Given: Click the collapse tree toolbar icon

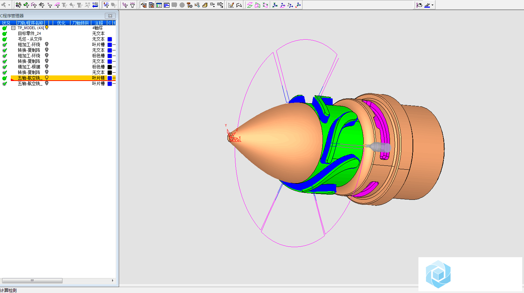Looking at the screenshot, I should pyautogui.click(x=212, y=5).
